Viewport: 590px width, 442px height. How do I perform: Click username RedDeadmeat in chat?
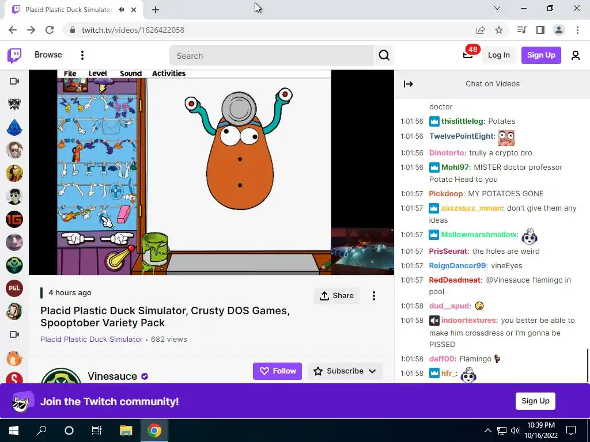(455, 280)
